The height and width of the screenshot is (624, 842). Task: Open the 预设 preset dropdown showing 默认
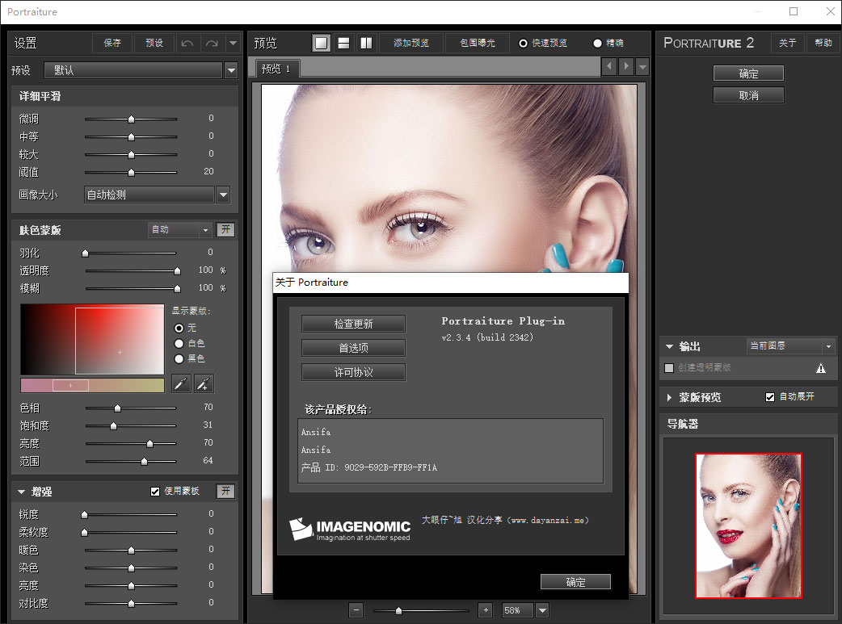pyautogui.click(x=231, y=71)
